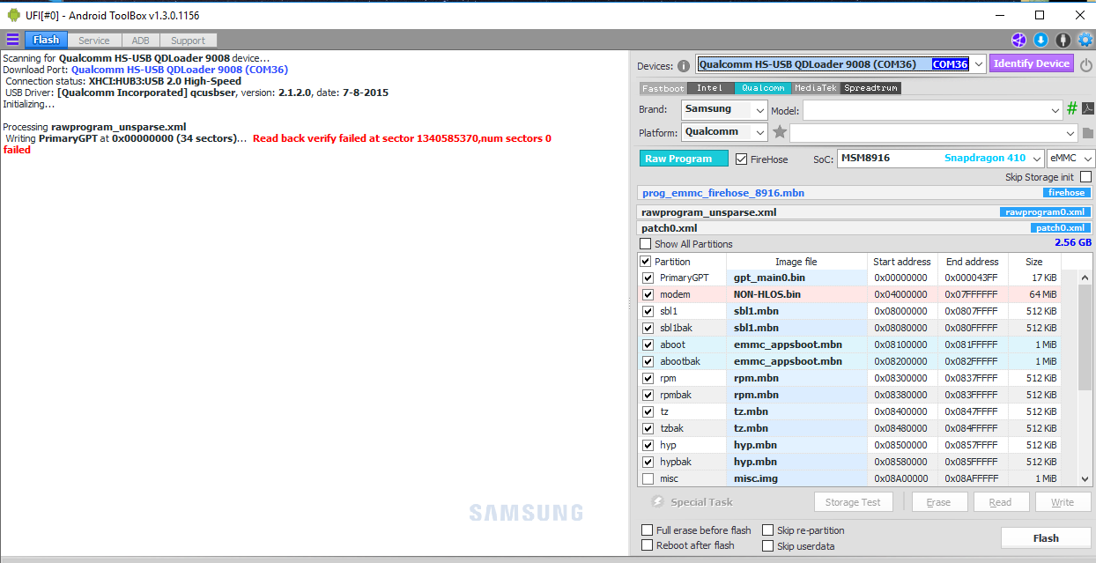Image resolution: width=1096 pixels, height=563 pixels.
Task: Click the rawprogram0.xml tag
Action: coord(1046,212)
